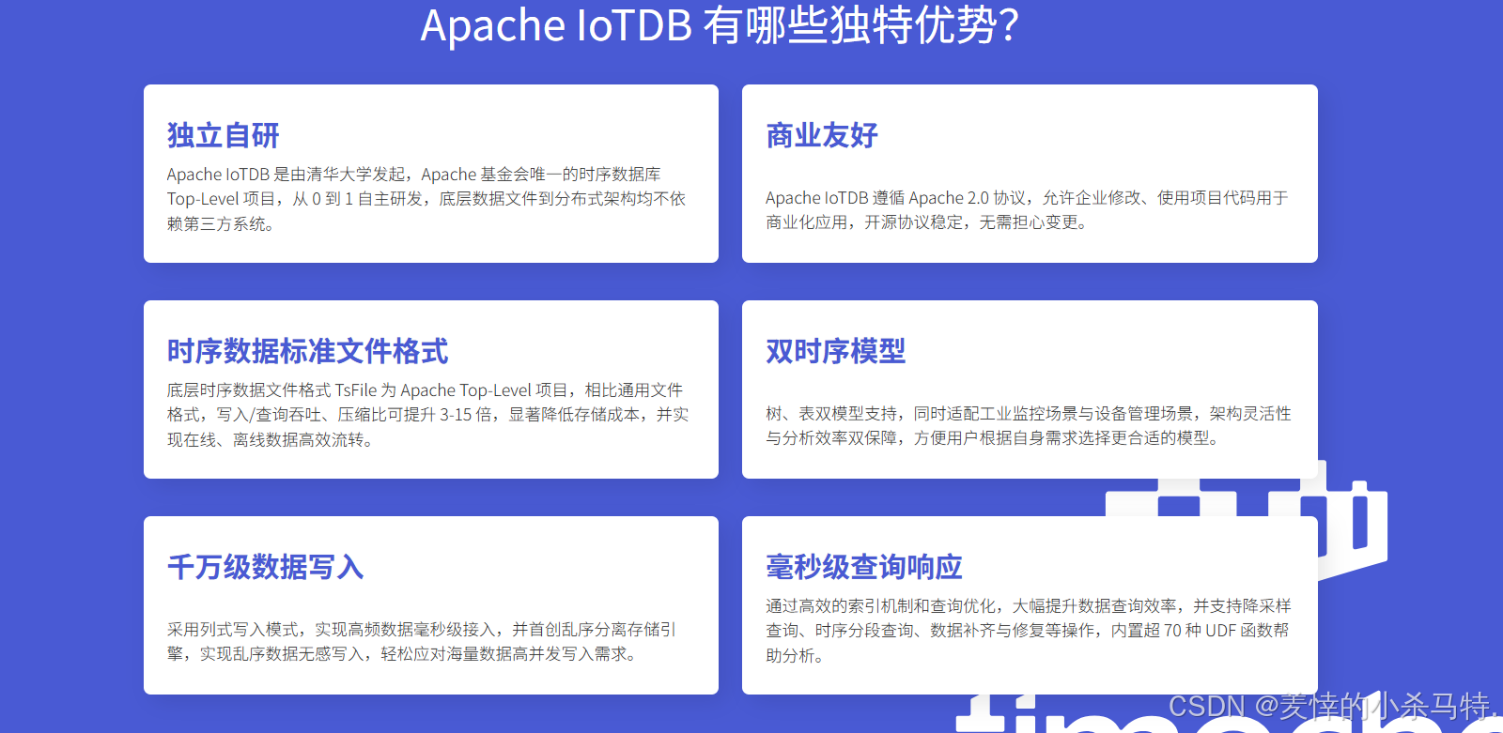Click the card title "毫秒级查询响应"
Image resolution: width=1503 pixels, height=733 pixels.
pyautogui.click(x=864, y=567)
